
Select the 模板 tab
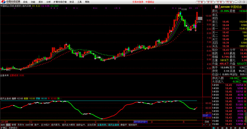[8, 125]
